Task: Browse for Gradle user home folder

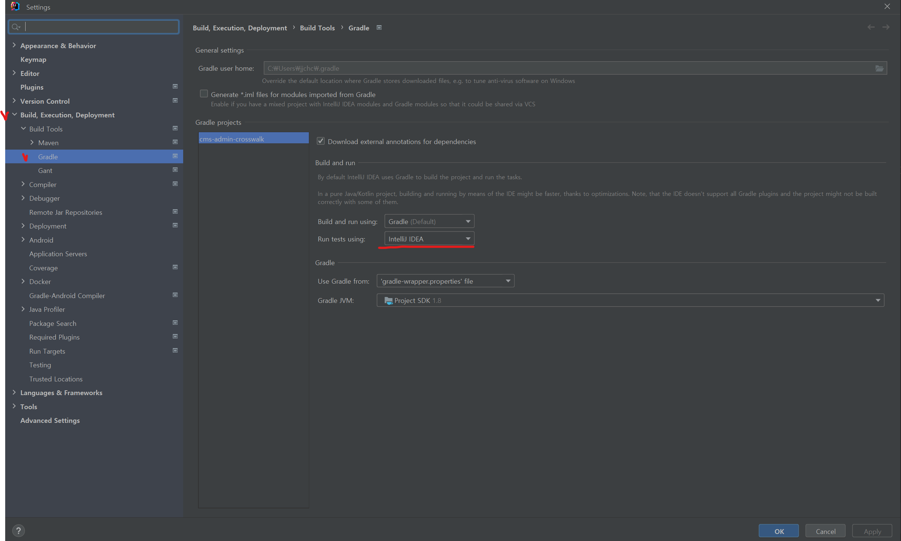Action: 879,69
